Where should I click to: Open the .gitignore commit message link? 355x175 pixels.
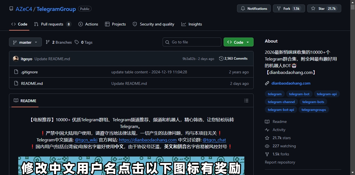pyautogui.click(x=149, y=72)
